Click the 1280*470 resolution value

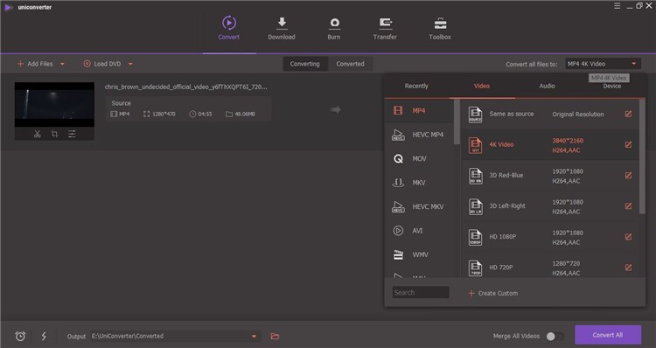164,114
